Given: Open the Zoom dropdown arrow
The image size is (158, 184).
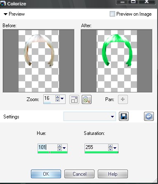Looking at the screenshot, I should pyautogui.click(x=62, y=99).
